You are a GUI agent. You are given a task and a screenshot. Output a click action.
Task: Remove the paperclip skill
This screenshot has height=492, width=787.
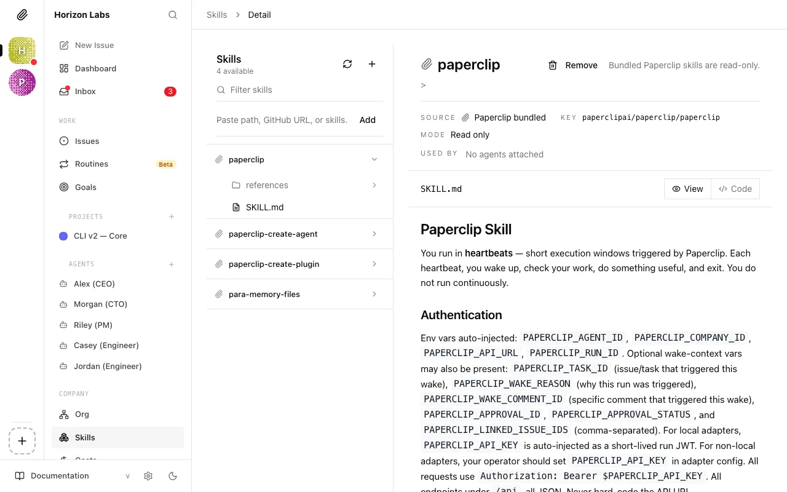coord(573,65)
